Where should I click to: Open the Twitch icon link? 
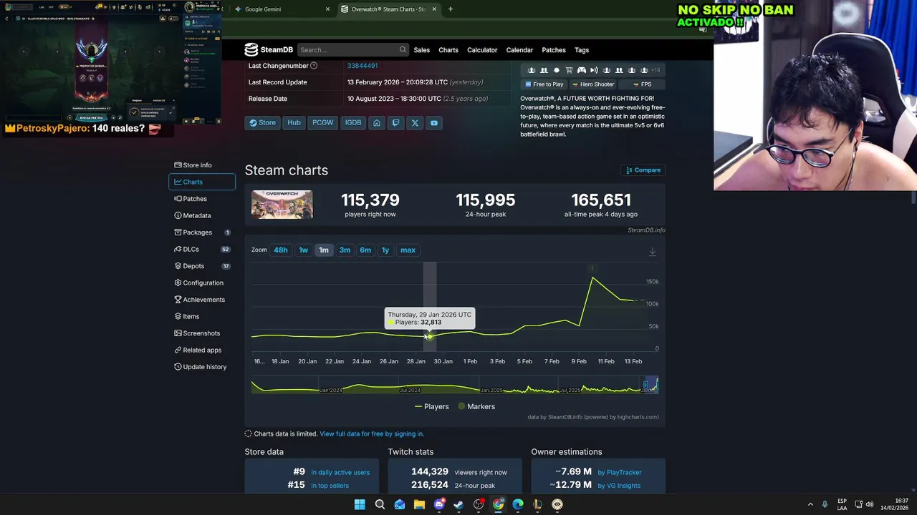(x=395, y=123)
